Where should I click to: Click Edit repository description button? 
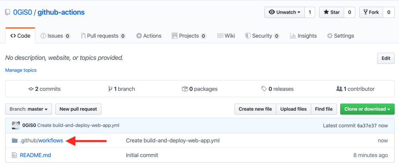pyautogui.click(x=386, y=58)
